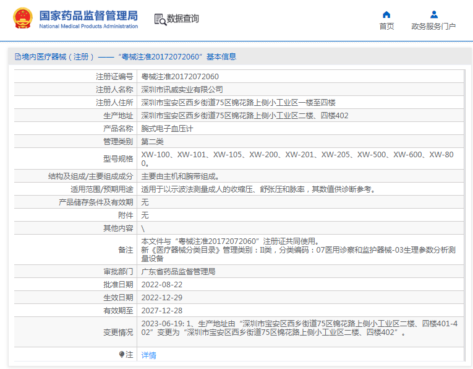The height and width of the screenshot is (369, 473).
Task: Click the model list starting with XW-100
Action: pos(297,159)
